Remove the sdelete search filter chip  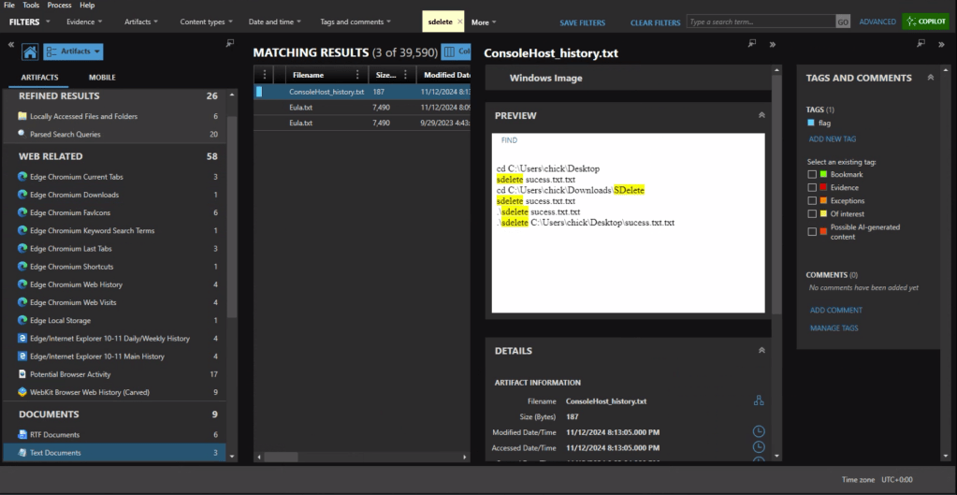(459, 22)
